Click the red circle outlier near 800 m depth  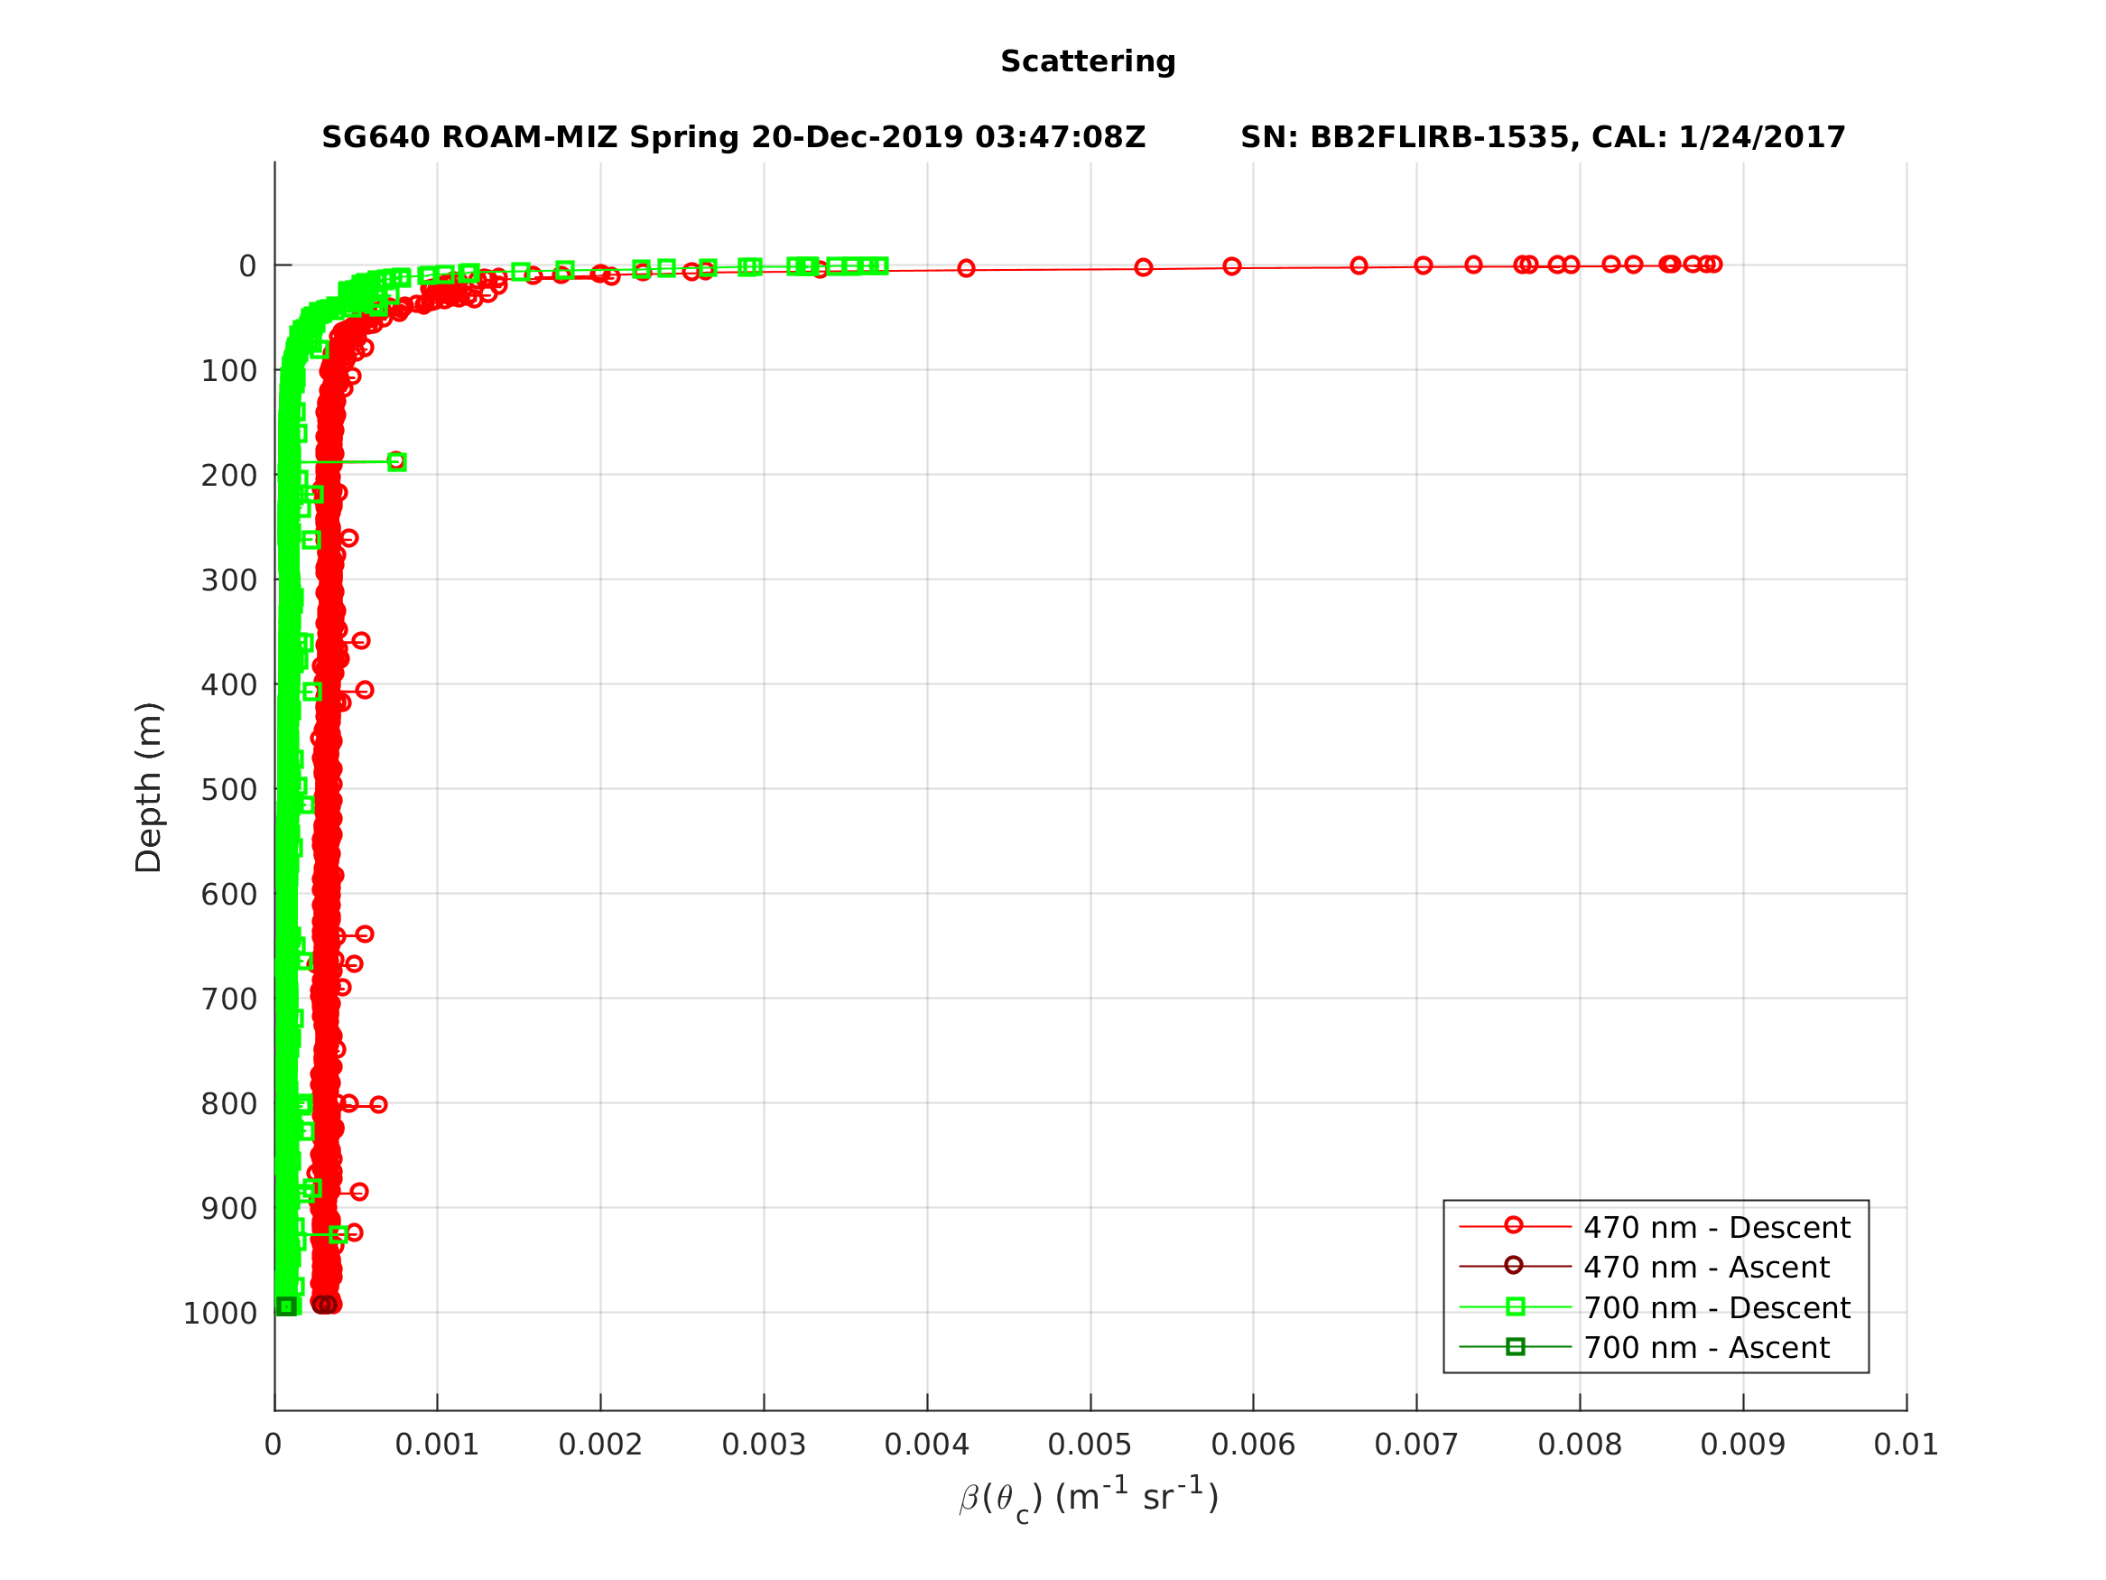point(378,1105)
